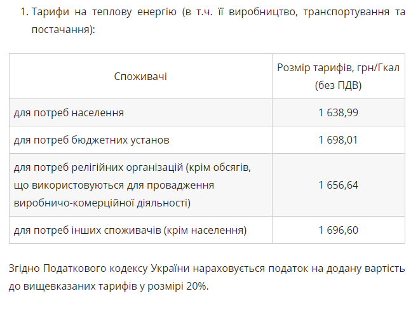Screen dimensions: 418x310
Task: Click the 'для потреб релігійних організацій' cell
Action: 140,185
